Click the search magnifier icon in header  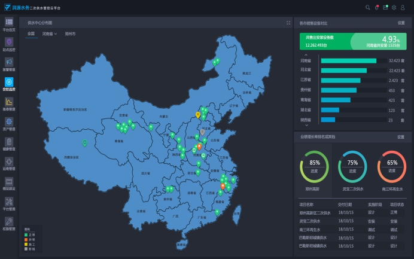tap(368, 7)
